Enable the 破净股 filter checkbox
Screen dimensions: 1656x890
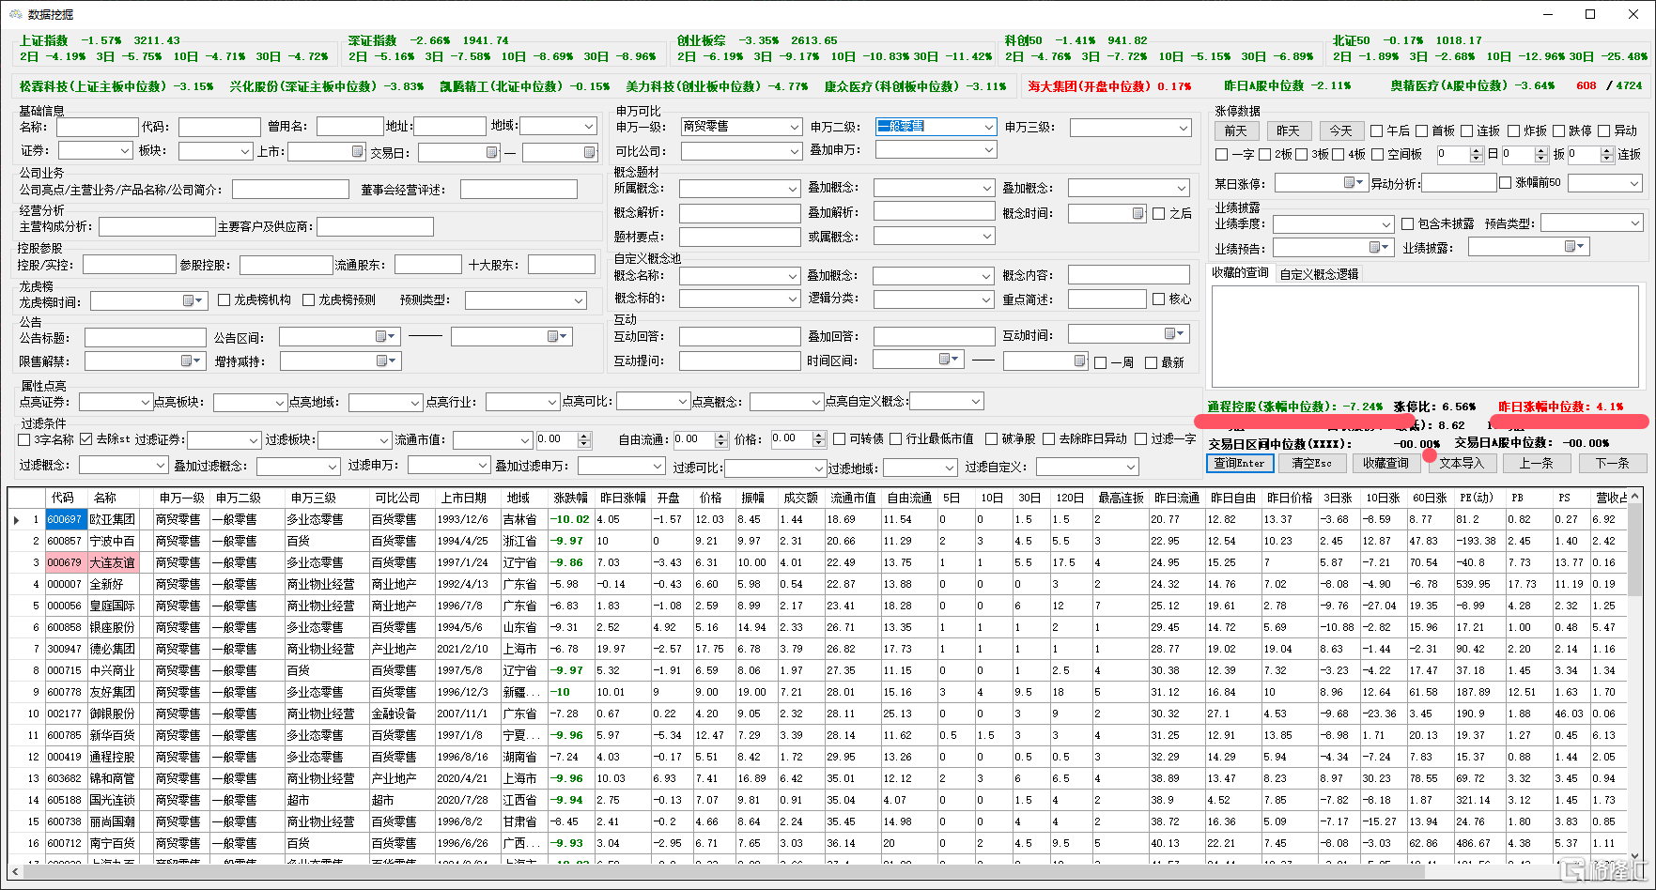click(x=991, y=439)
